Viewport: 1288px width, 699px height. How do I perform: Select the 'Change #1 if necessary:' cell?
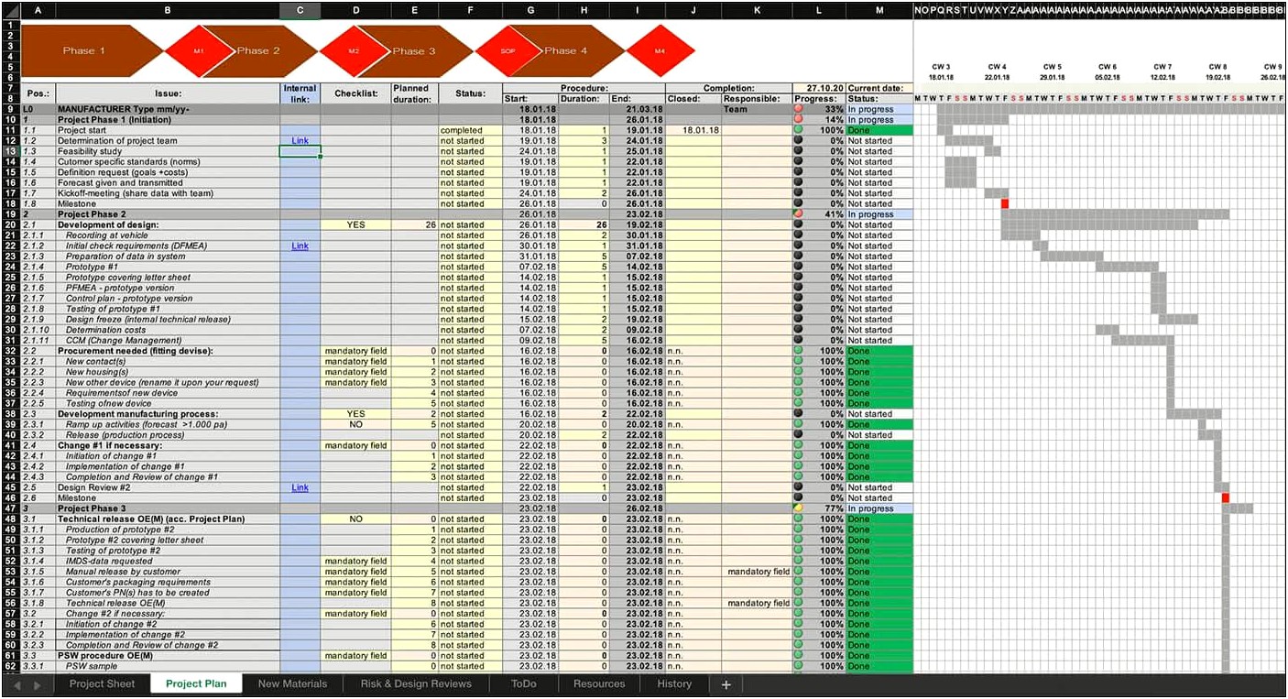pyautogui.click(x=168, y=445)
